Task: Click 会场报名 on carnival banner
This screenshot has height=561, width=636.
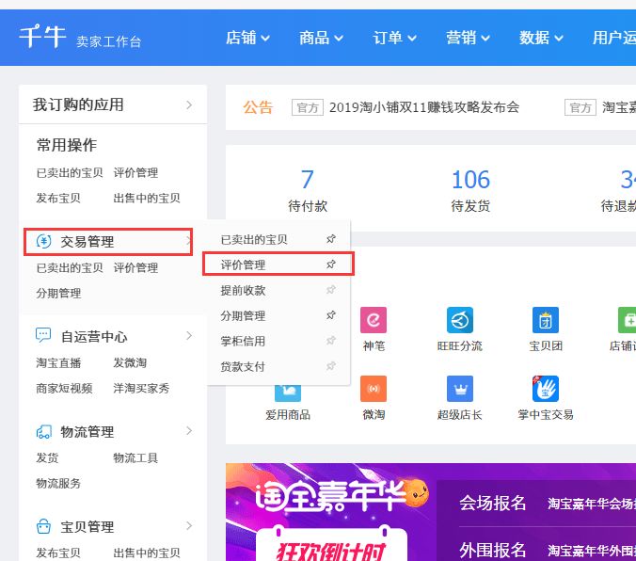Action: (492, 503)
